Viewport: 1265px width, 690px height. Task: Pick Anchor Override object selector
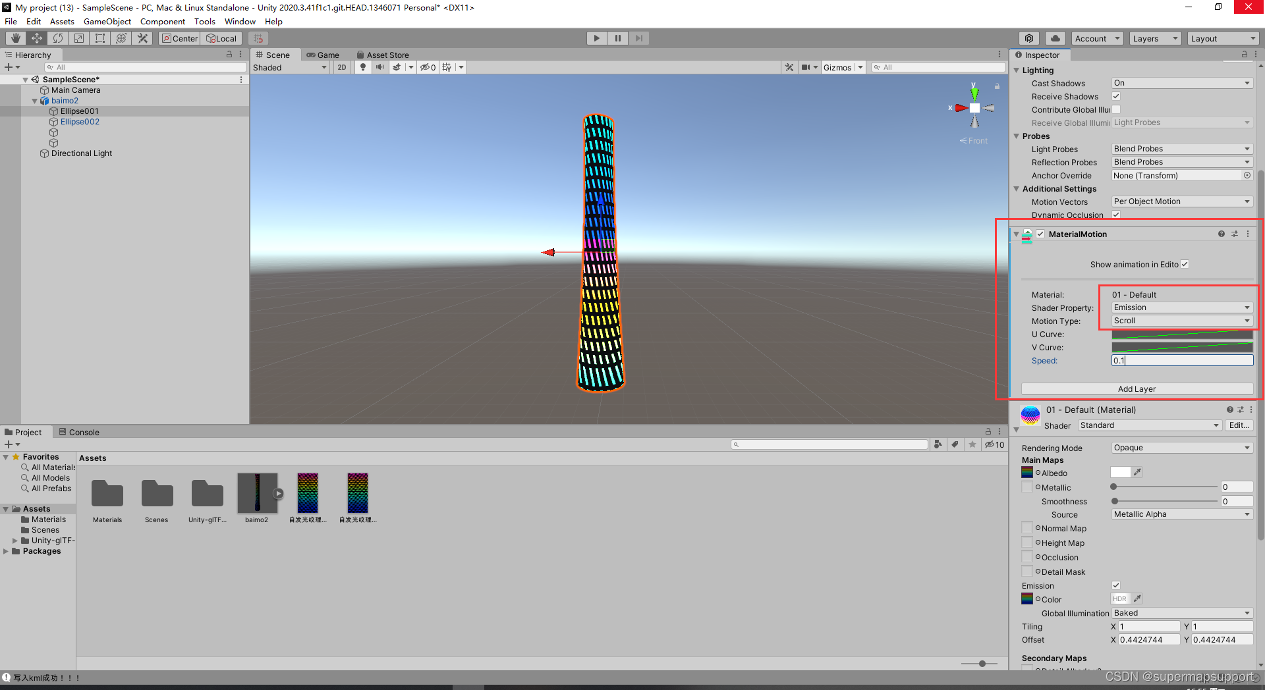point(1247,175)
